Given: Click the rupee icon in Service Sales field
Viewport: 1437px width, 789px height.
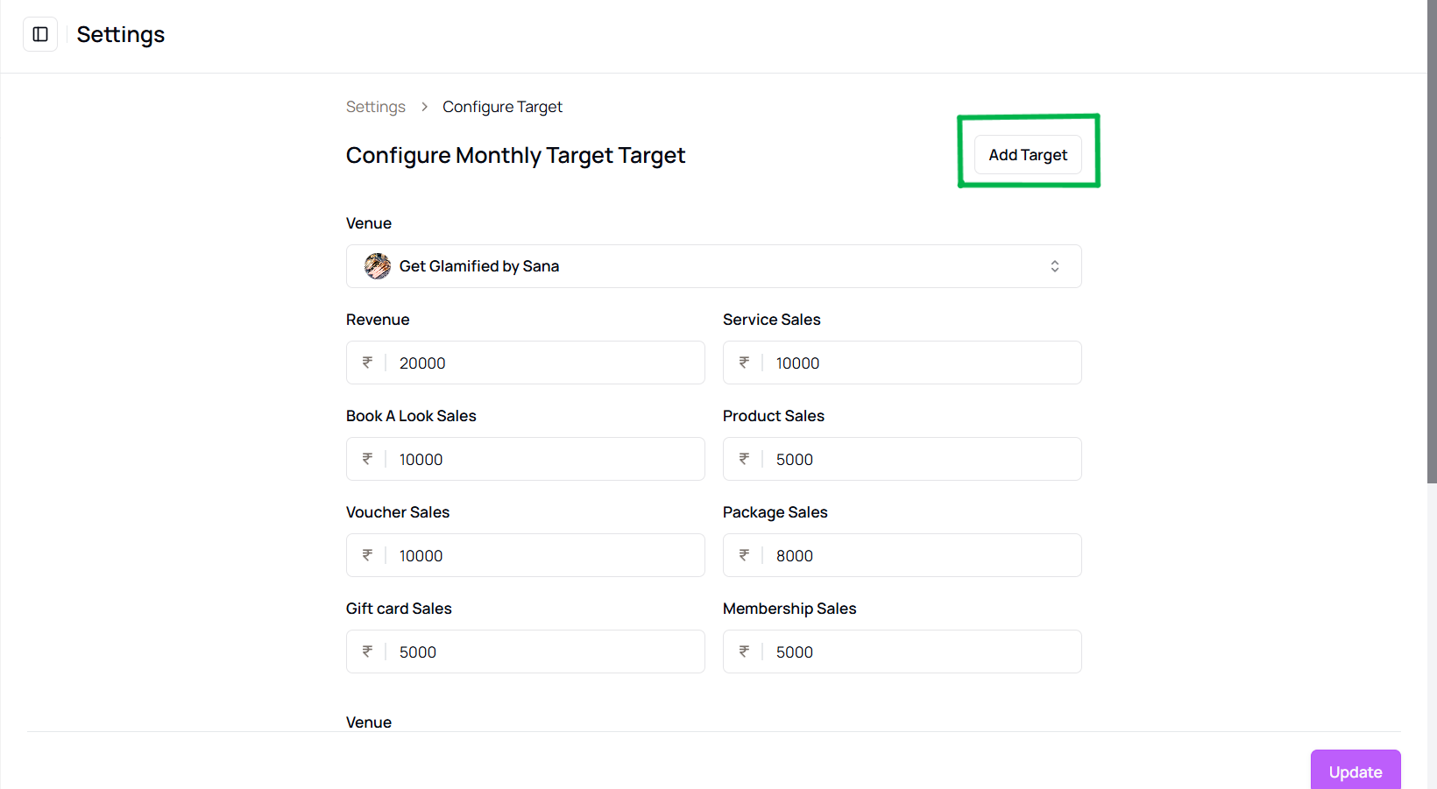Looking at the screenshot, I should [x=745, y=363].
